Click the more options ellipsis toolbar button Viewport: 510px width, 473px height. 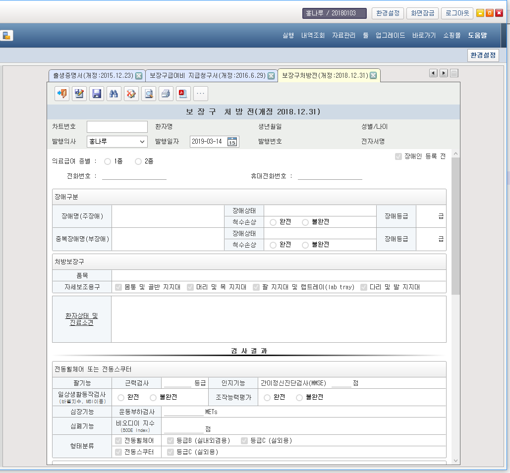coord(200,94)
